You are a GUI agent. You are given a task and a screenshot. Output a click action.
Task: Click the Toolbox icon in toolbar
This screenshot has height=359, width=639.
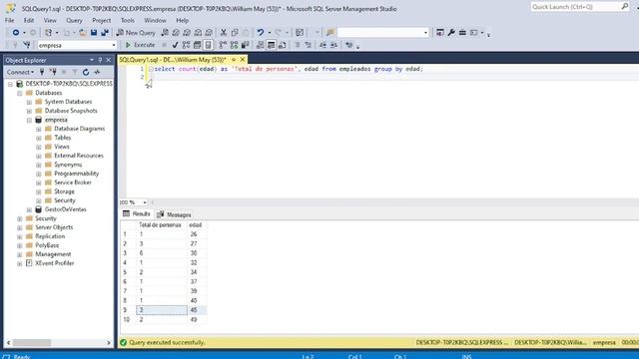tap(462, 33)
